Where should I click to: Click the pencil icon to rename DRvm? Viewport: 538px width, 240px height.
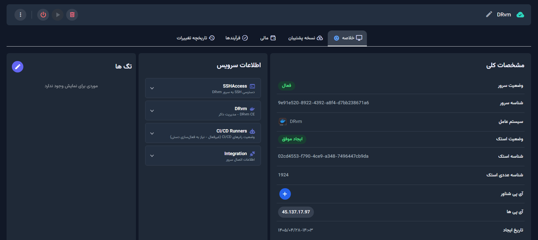[489, 14]
